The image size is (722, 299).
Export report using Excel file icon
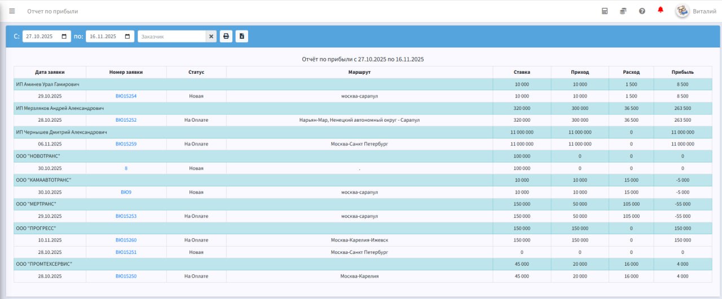click(x=241, y=36)
